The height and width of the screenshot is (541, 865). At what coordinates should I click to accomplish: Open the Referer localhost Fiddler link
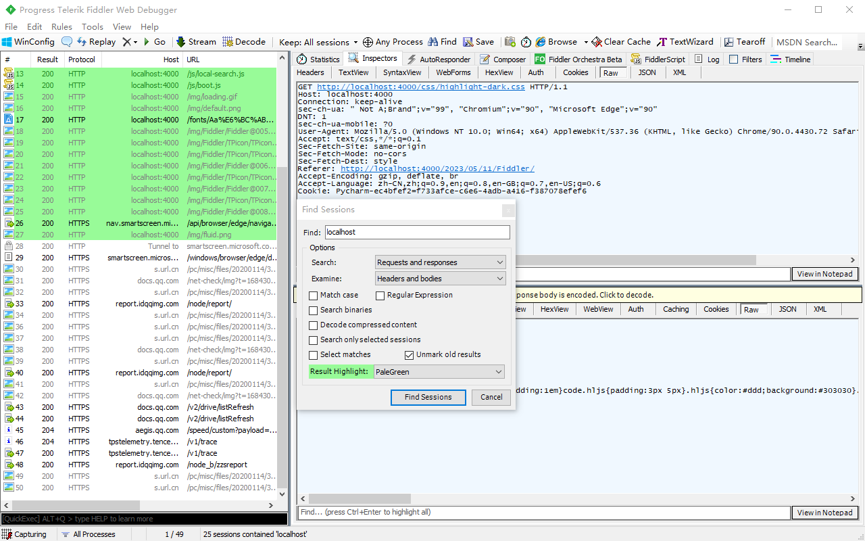click(x=437, y=168)
